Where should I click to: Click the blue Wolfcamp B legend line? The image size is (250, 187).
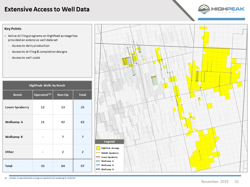point(98,165)
